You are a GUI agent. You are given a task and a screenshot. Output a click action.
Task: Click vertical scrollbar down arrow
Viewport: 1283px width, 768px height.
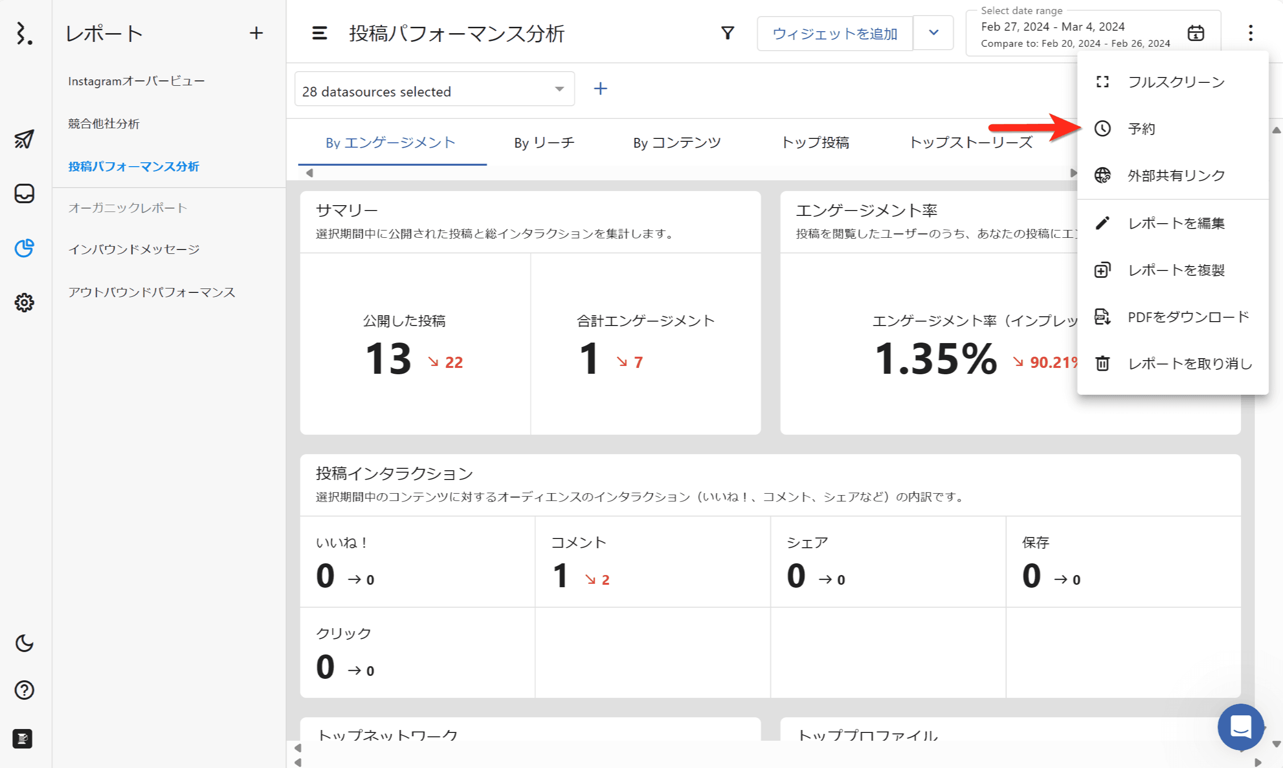tap(1276, 744)
